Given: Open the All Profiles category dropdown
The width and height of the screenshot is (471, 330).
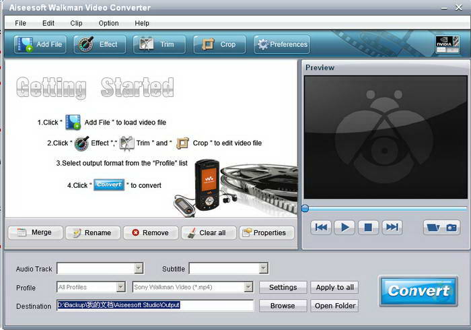Looking at the screenshot, I should tap(120, 287).
